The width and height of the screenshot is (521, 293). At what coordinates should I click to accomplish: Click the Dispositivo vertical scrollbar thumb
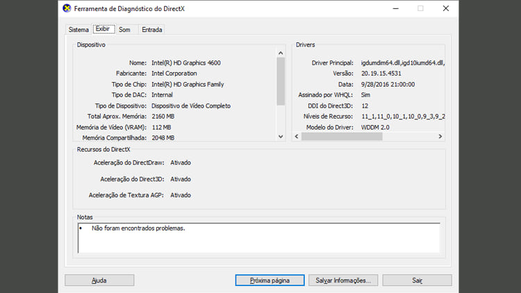281,81
